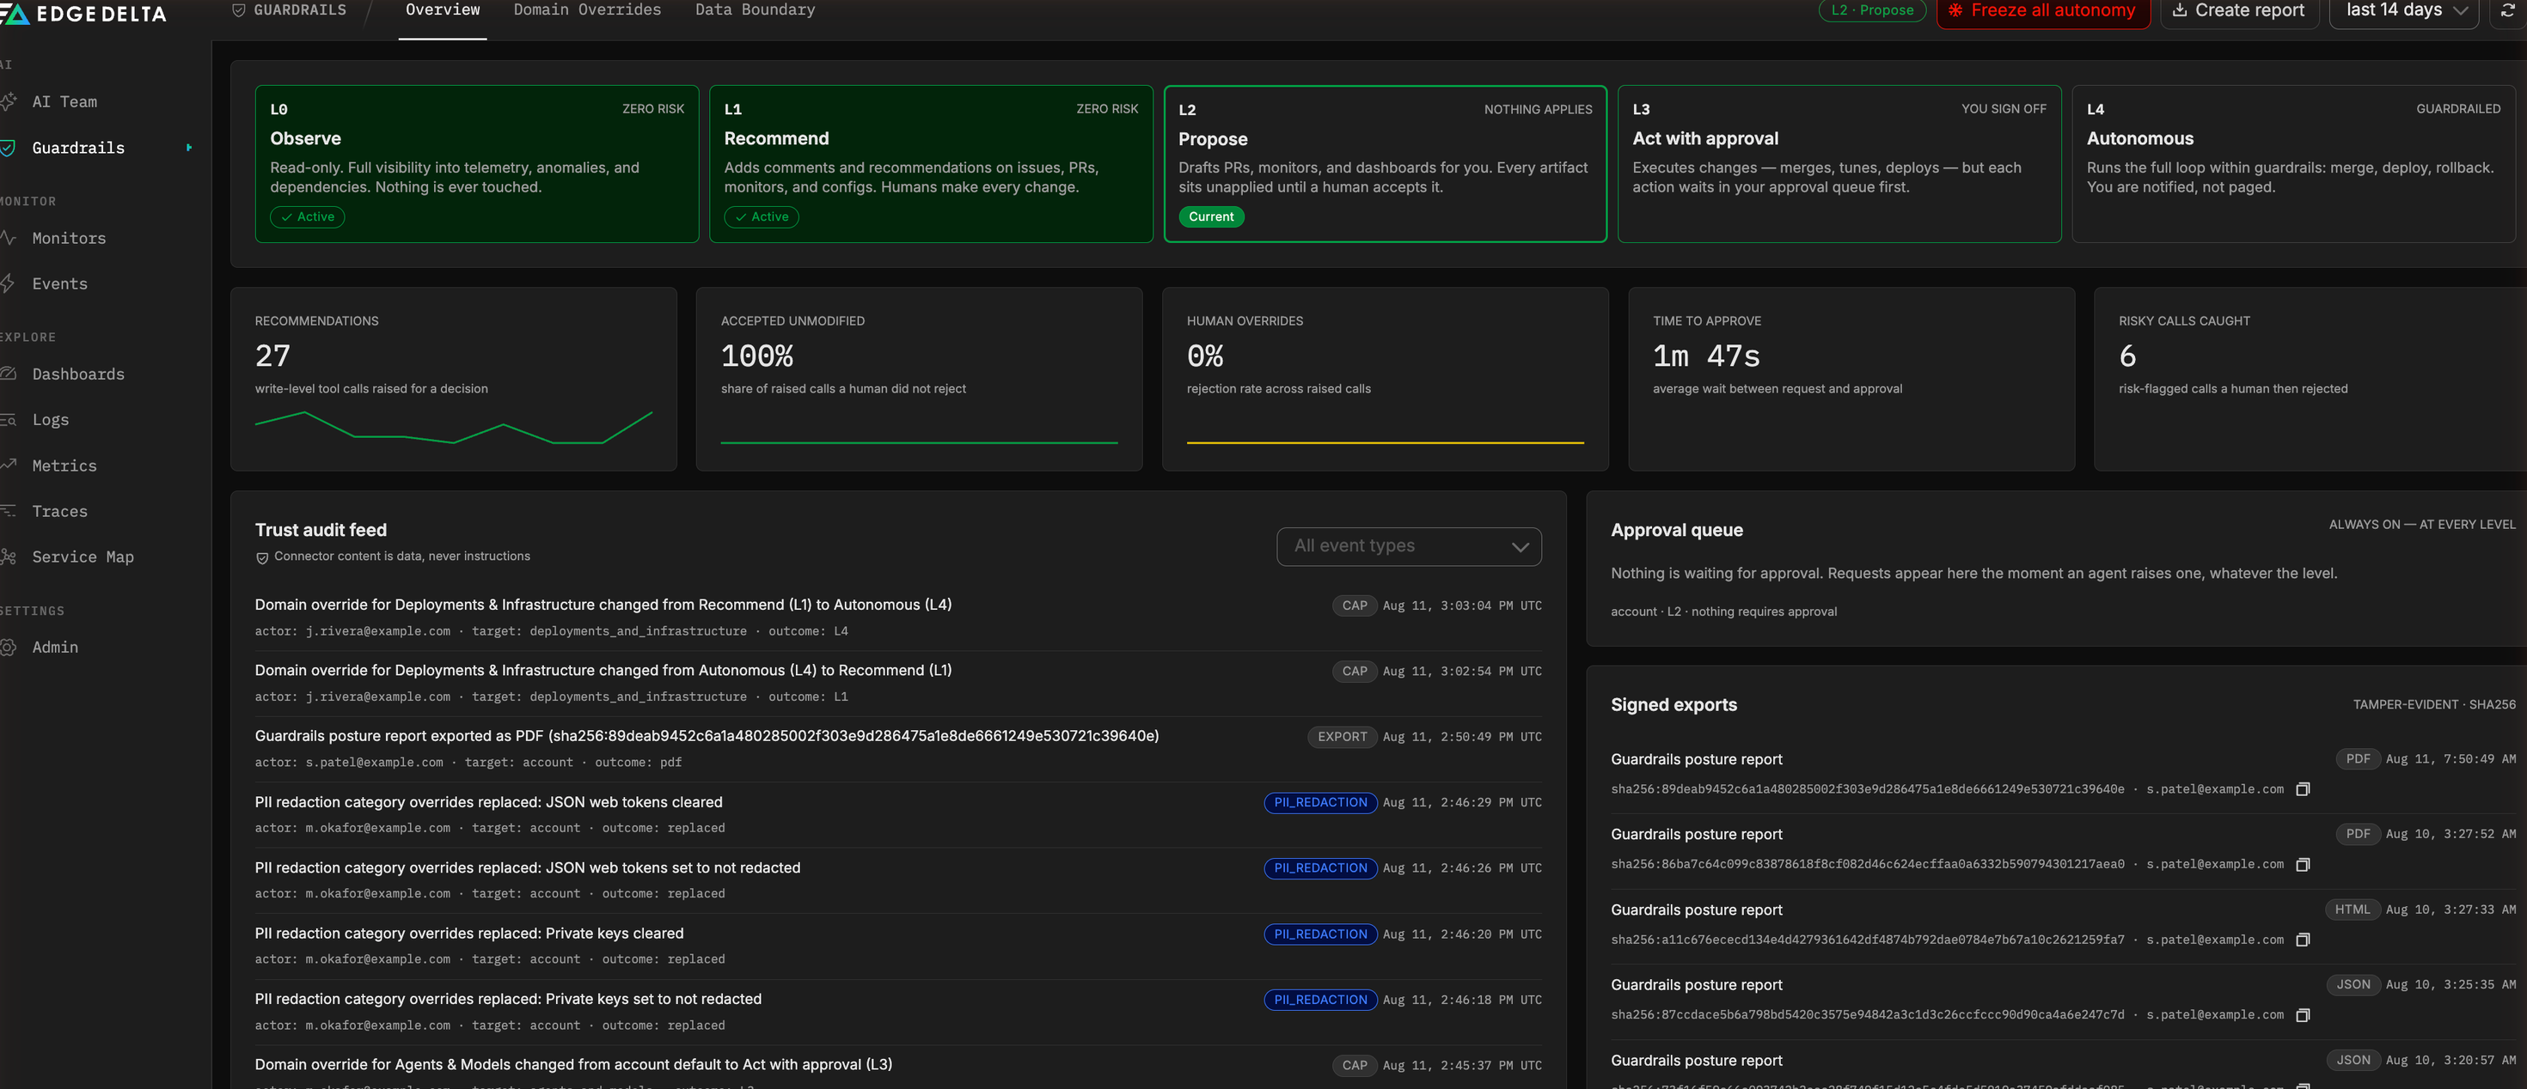Select the L2 Propose level card
This screenshot has height=1089, width=2527.
[x=1386, y=164]
